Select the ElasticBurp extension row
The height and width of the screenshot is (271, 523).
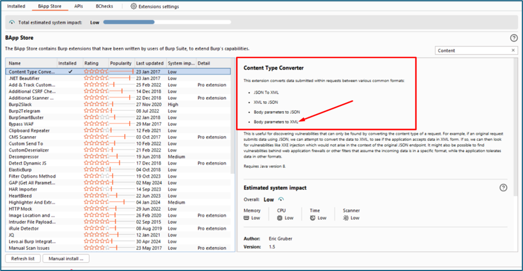click(118, 170)
